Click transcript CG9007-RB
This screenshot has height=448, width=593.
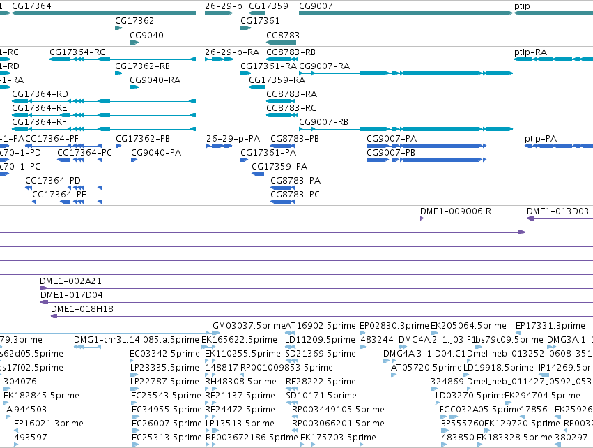(324, 122)
